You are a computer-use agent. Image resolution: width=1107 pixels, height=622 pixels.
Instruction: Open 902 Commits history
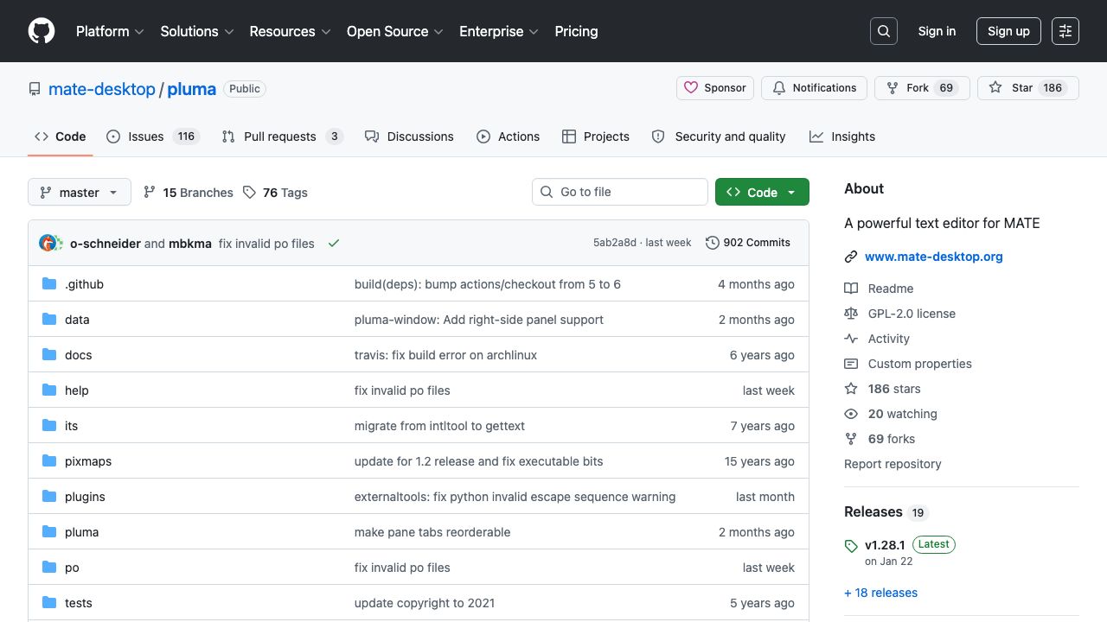pos(748,243)
